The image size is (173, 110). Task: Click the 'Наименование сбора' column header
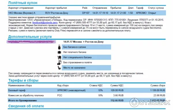(x=20, y=85)
